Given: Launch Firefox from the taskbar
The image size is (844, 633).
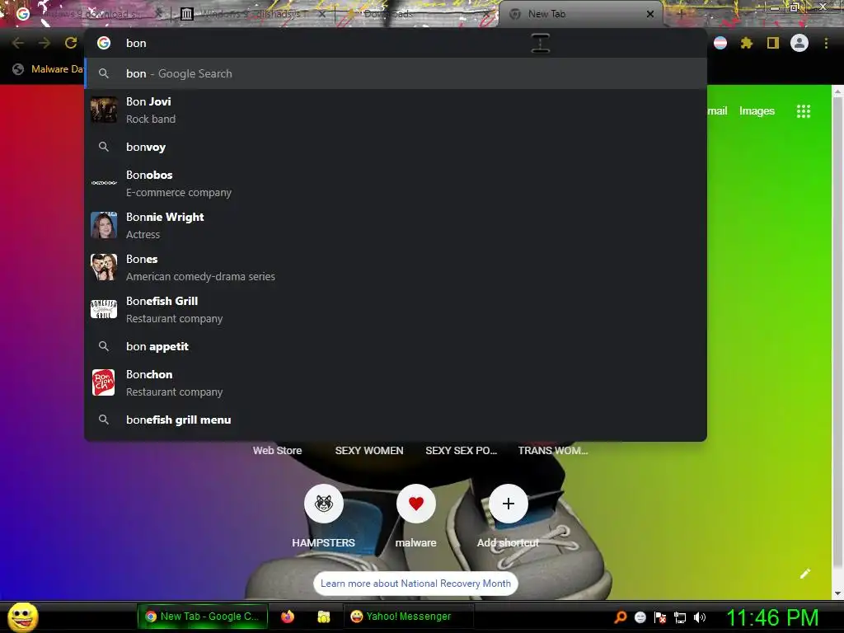Looking at the screenshot, I should tap(288, 617).
